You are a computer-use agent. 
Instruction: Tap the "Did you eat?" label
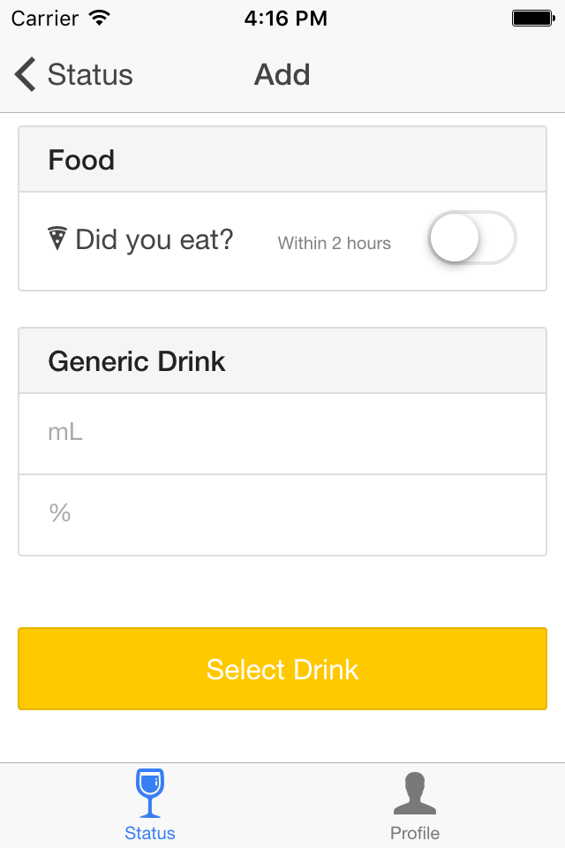coord(154,238)
